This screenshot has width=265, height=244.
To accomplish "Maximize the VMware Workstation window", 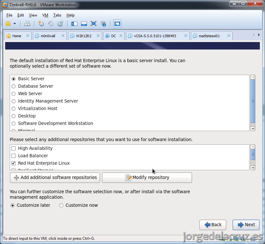I will [x=243, y=3].
